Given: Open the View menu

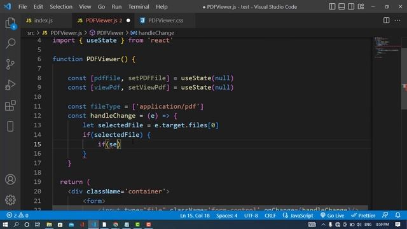Looking at the screenshot, I should [x=85, y=6].
